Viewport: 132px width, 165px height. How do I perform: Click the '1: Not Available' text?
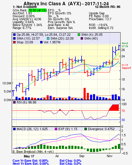pos(25,7)
